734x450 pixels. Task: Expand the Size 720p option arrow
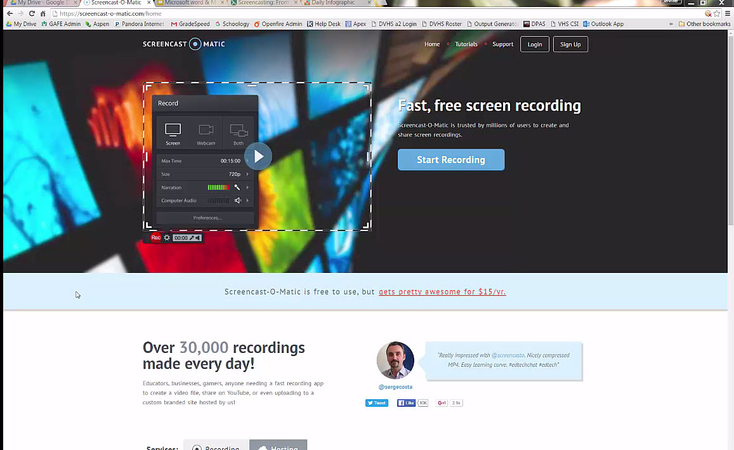(x=247, y=174)
